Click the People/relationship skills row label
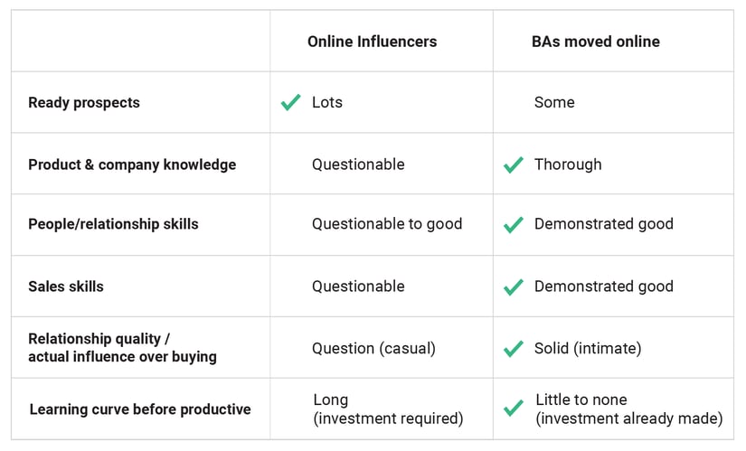 tap(113, 224)
